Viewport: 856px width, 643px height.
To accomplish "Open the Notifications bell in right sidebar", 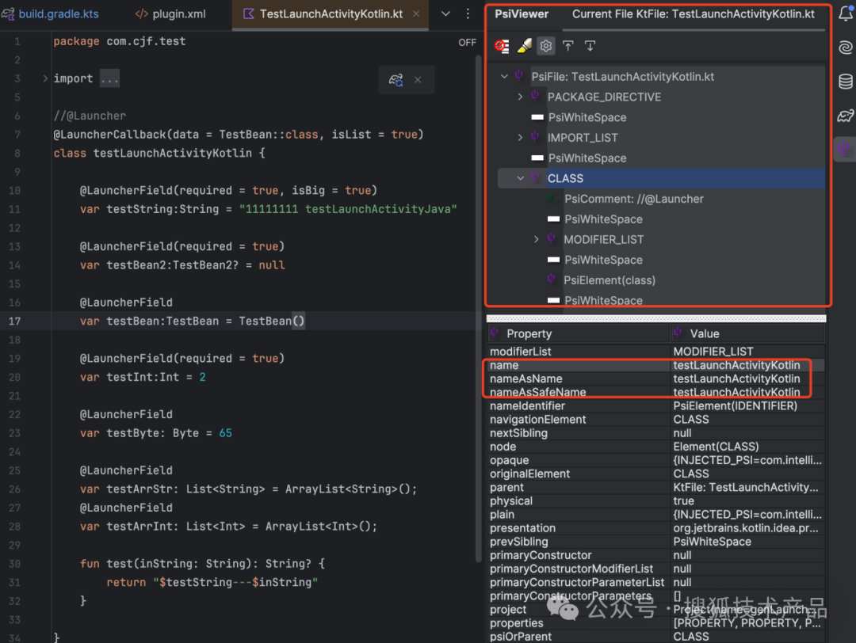I will click(x=846, y=13).
